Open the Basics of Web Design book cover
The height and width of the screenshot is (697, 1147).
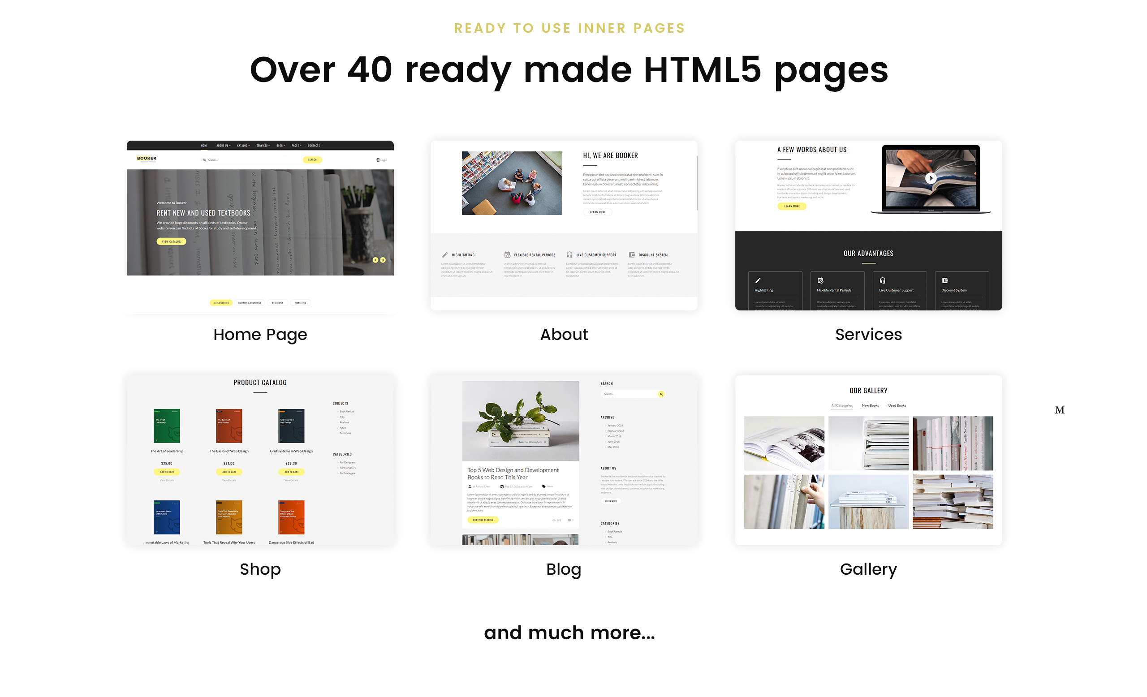[x=229, y=426]
